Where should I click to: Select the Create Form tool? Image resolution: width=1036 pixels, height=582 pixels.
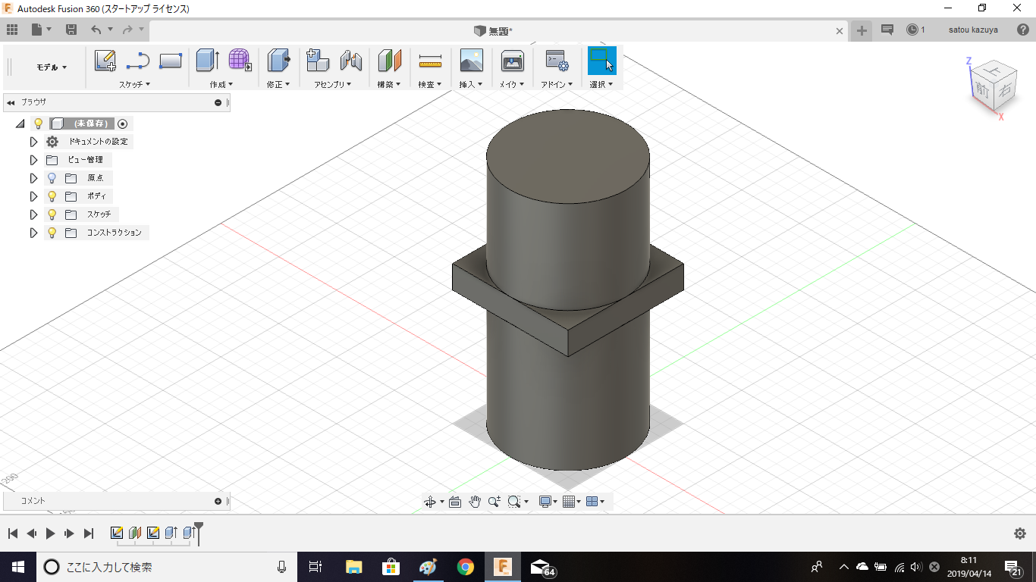click(x=240, y=61)
